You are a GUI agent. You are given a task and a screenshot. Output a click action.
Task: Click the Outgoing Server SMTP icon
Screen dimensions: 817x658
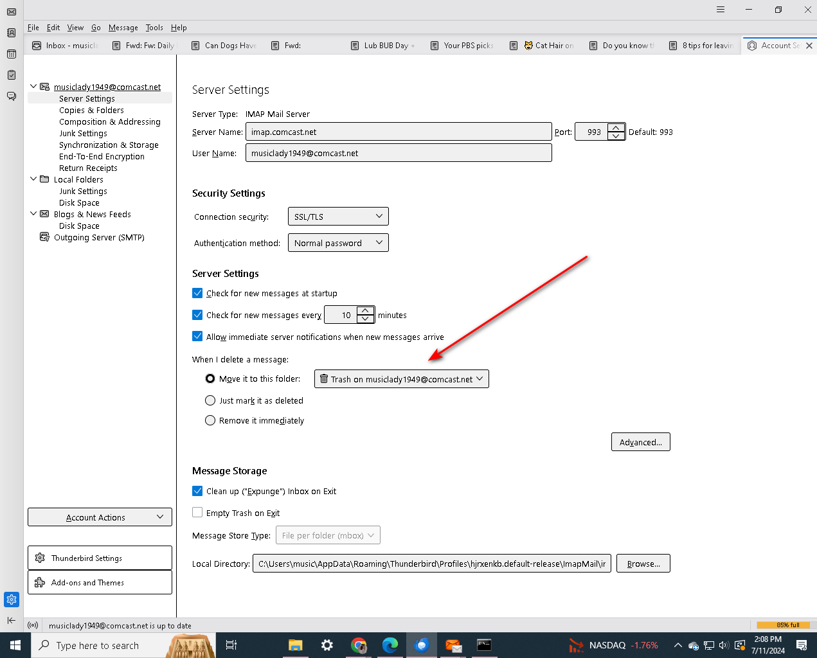tap(44, 237)
